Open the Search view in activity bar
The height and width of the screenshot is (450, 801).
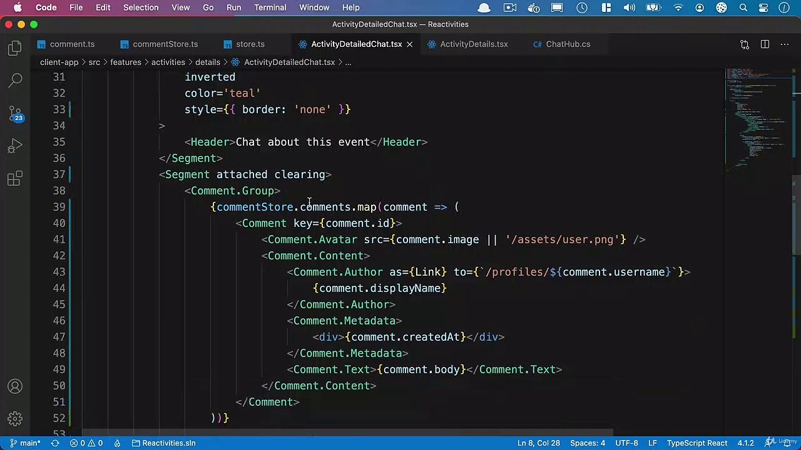coord(15,80)
